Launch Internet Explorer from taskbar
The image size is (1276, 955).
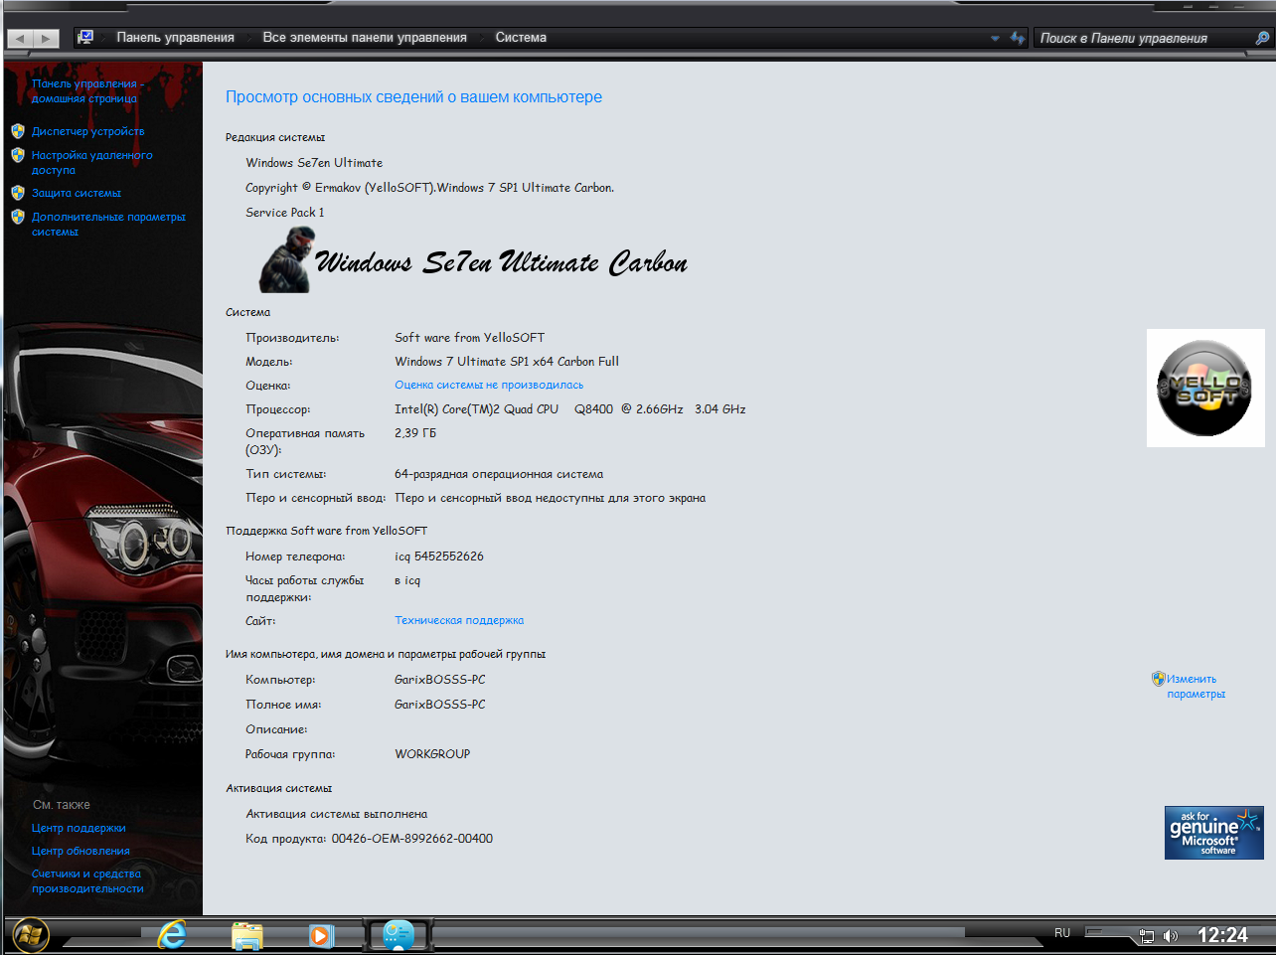coord(172,934)
